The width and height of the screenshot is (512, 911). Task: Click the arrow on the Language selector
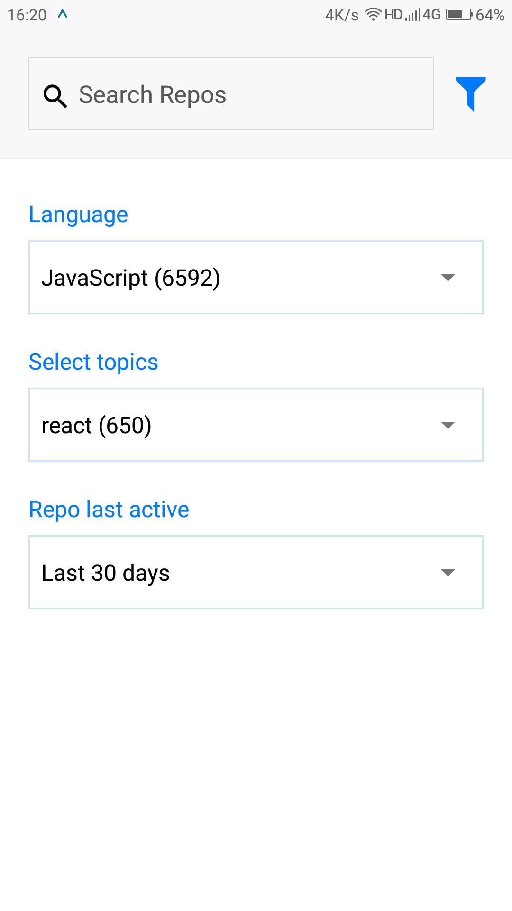(448, 278)
